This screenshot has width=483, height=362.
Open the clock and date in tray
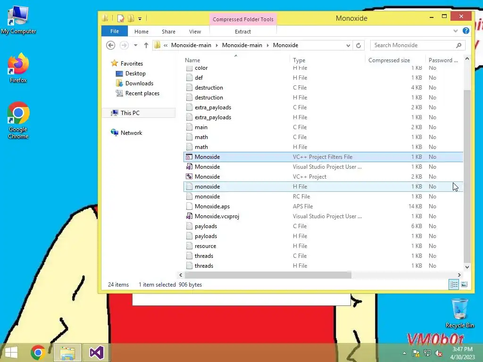[x=462, y=353]
